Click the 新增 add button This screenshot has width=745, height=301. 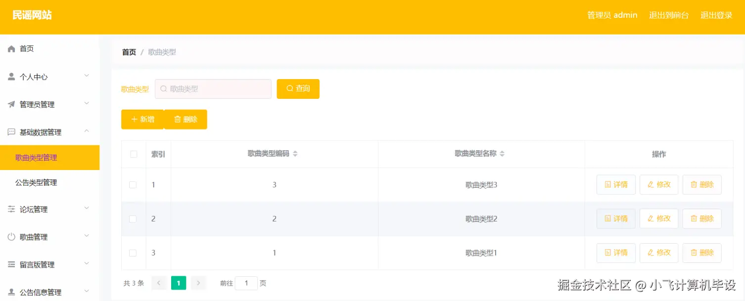click(142, 120)
